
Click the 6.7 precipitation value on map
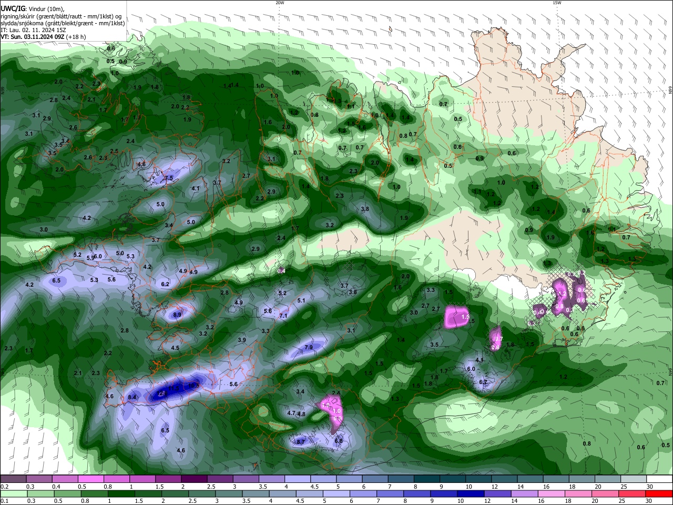(483, 382)
